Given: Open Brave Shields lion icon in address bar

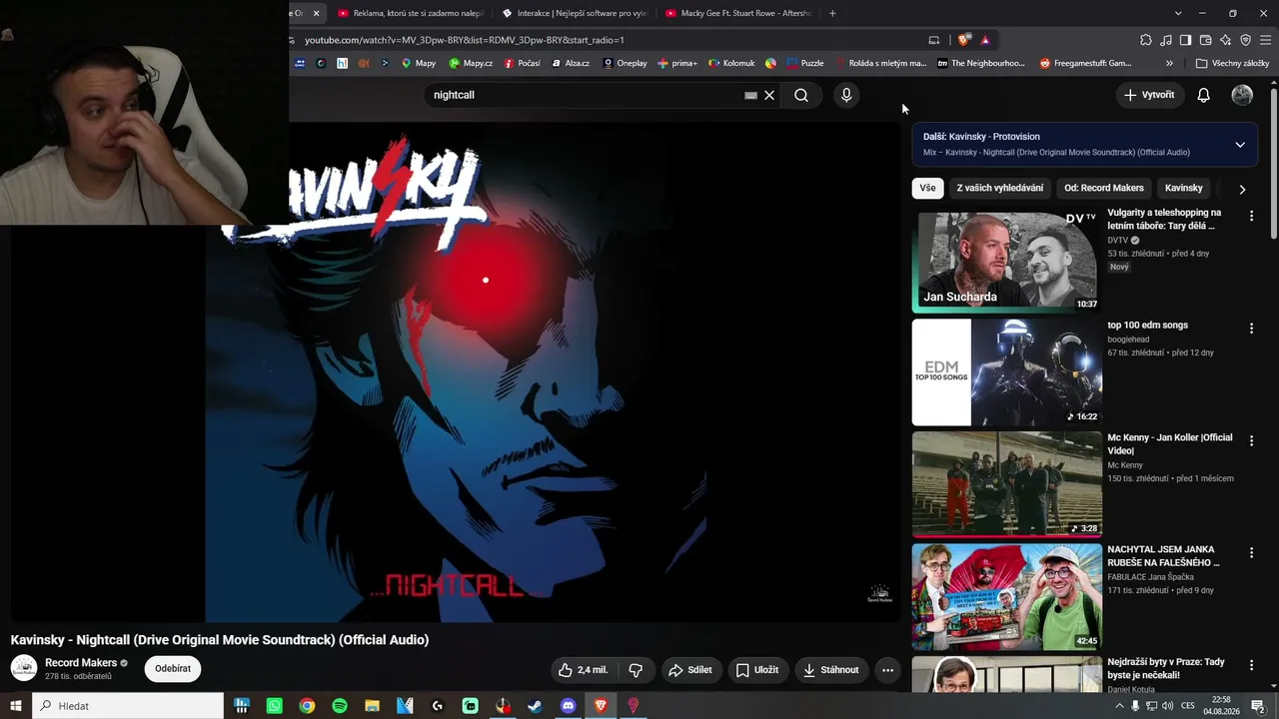Looking at the screenshot, I should coord(963,40).
